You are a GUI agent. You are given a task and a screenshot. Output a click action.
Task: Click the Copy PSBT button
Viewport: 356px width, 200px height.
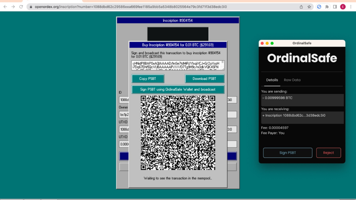point(148,79)
